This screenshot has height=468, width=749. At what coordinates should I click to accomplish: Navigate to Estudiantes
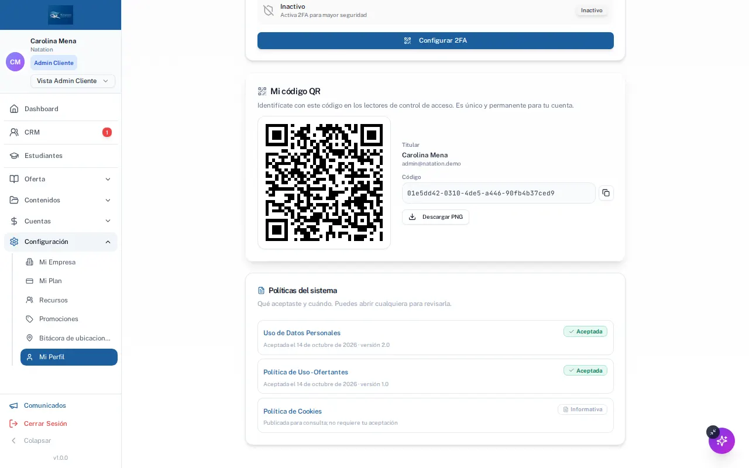click(x=61, y=156)
